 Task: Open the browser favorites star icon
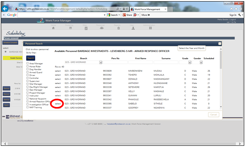click(236, 9)
